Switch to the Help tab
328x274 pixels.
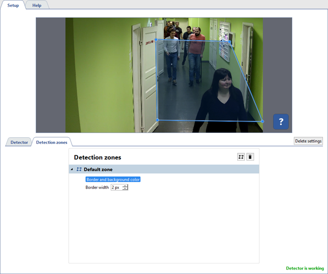(x=37, y=5)
